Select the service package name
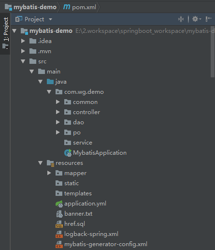The width and height of the screenshot is (215, 250). (83, 143)
